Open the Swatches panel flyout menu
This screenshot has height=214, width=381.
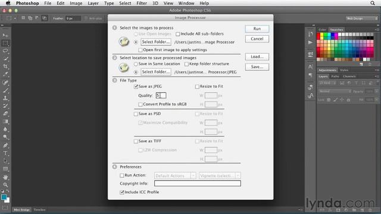(377, 30)
